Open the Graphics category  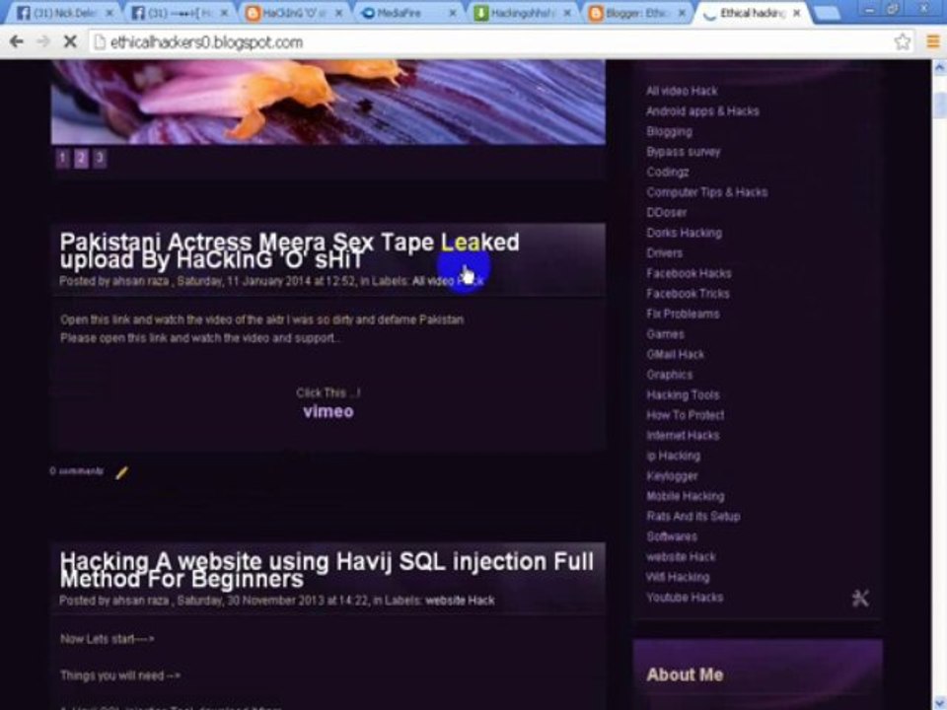click(669, 375)
